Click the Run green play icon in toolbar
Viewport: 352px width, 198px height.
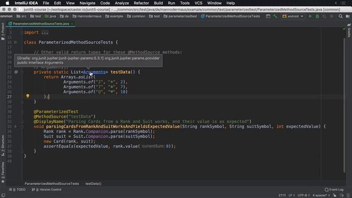[x=310, y=16]
